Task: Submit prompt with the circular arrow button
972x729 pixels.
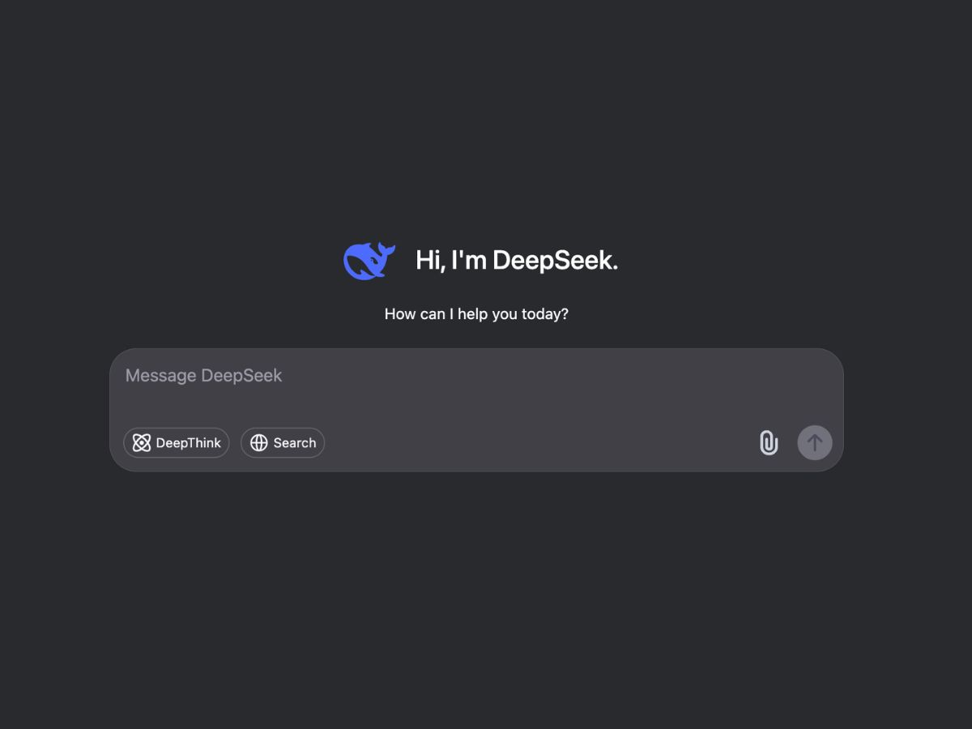Action: point(815,443)
